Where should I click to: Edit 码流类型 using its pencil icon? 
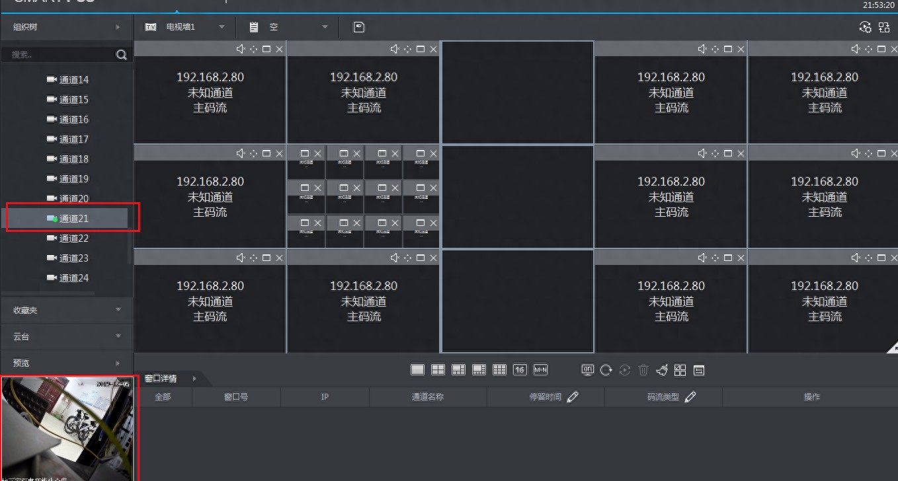tap(690, 396)
